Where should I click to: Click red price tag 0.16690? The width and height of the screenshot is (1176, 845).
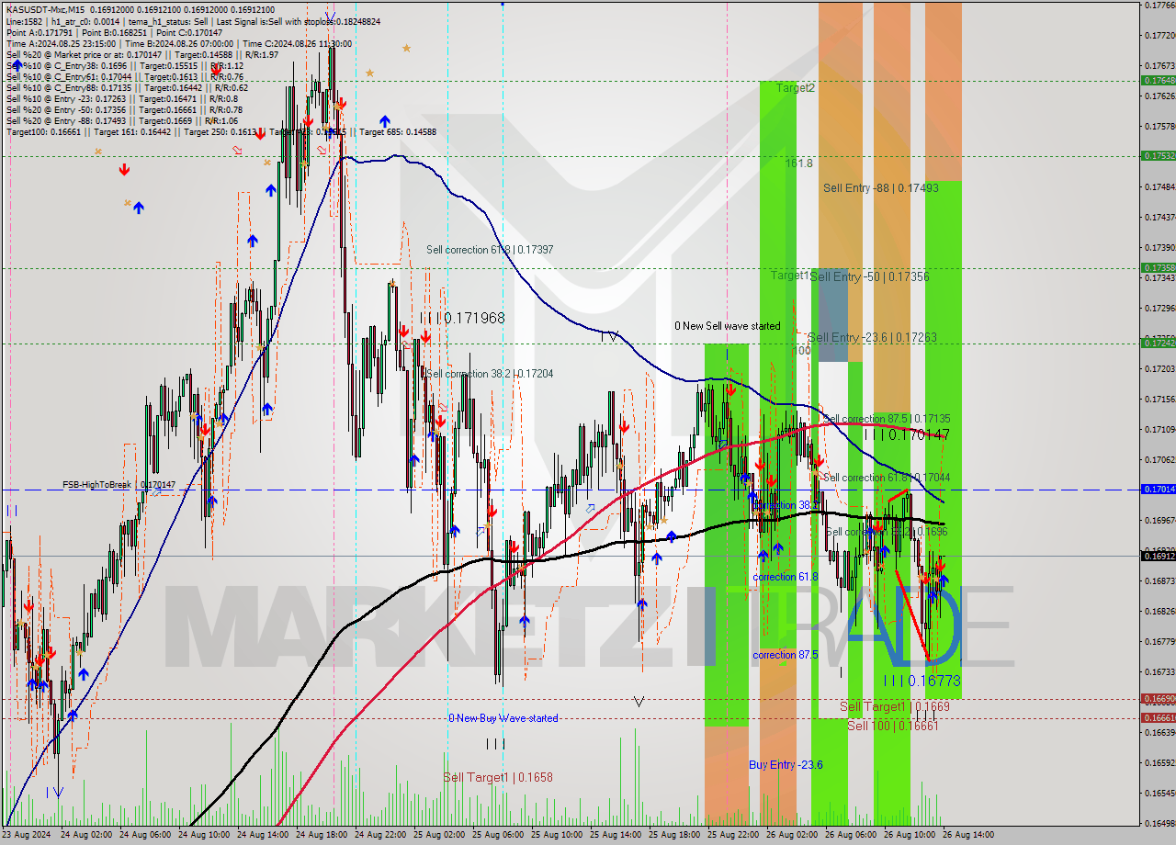pos(1158,699)
